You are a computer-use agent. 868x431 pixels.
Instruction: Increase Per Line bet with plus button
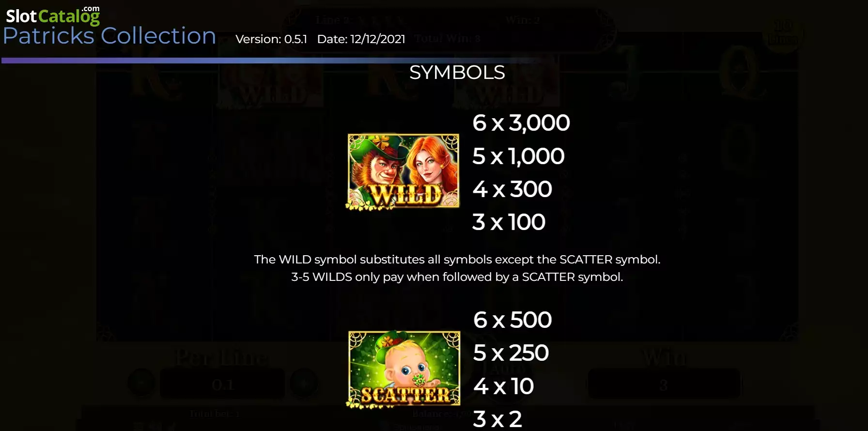304,383
